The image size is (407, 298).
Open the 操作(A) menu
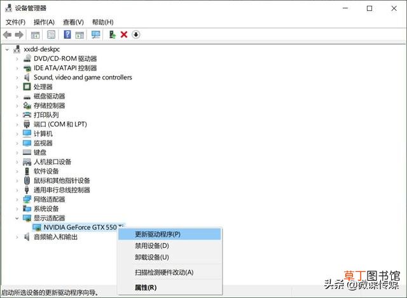(x=44, y=22)
